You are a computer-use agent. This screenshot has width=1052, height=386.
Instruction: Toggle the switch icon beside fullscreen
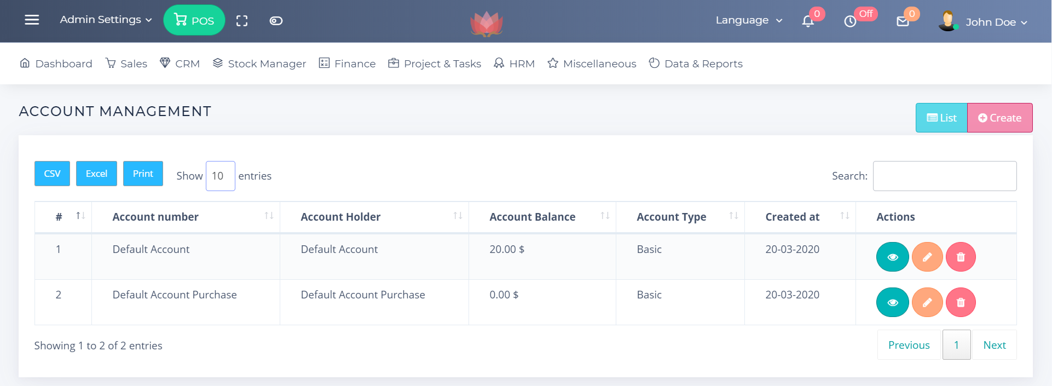pos(276,21)
